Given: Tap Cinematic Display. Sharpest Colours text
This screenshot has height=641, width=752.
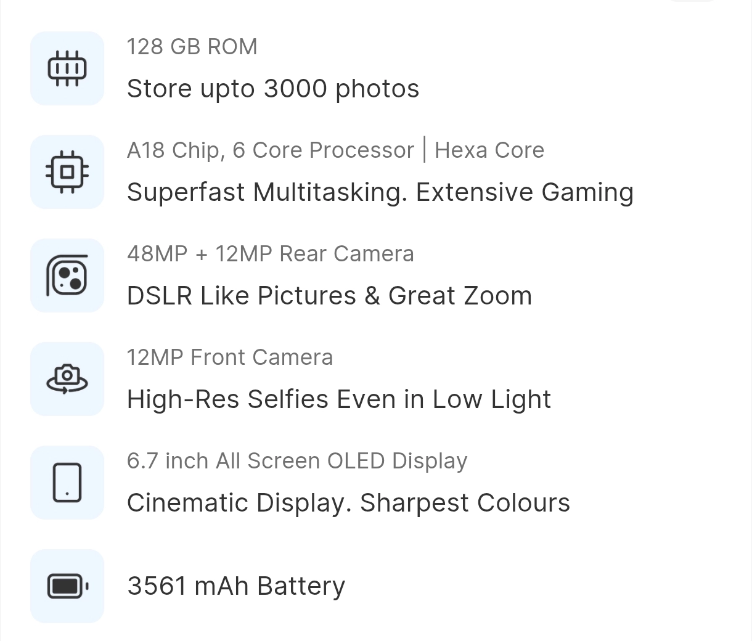Looking at the screenshot, I should pyautogui.click(x=348, y=503).
